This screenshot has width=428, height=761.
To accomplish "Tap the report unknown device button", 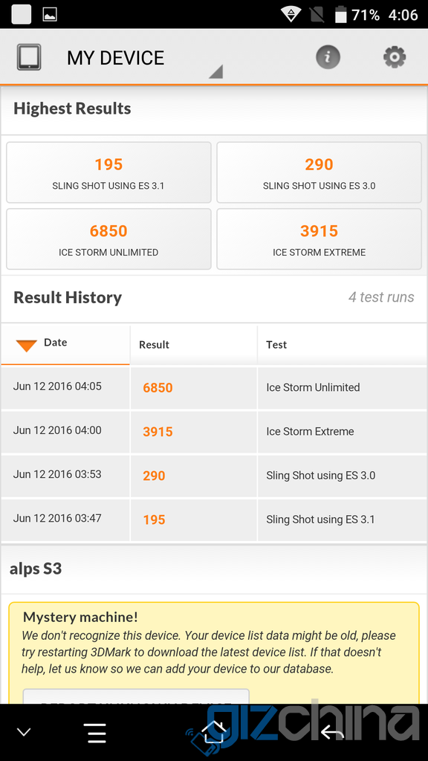I will [x=136, y=697].
